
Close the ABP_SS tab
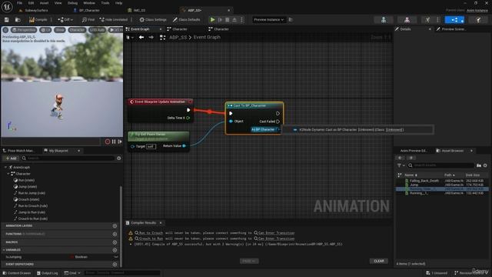coord(228,10)
